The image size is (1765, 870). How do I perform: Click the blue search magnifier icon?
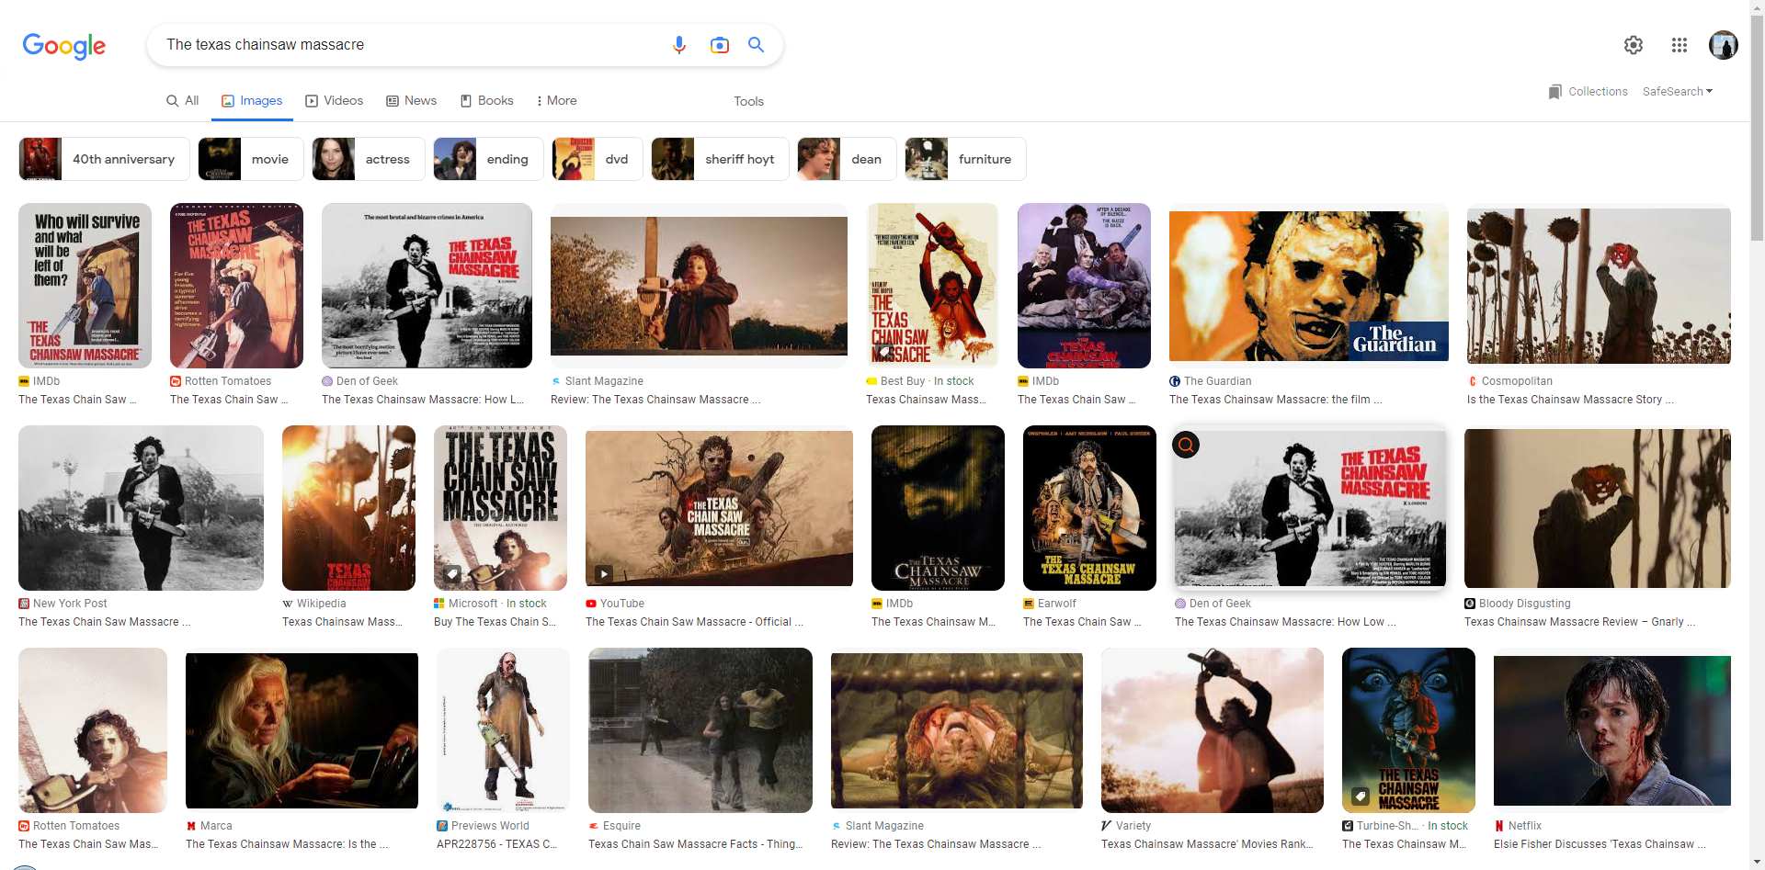coord(756,45)
